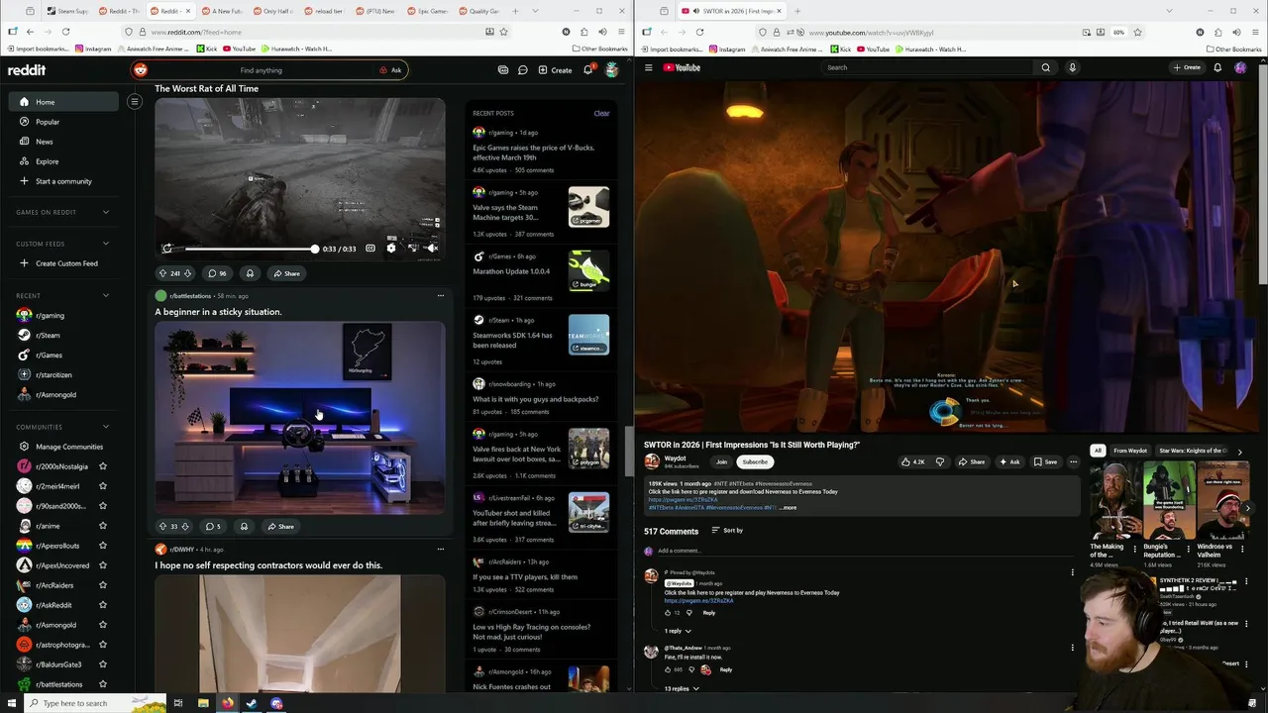Open the Marathon Update 1.0.0.4 recent post
The image size is (1268, 713).
tap(511, 271)
